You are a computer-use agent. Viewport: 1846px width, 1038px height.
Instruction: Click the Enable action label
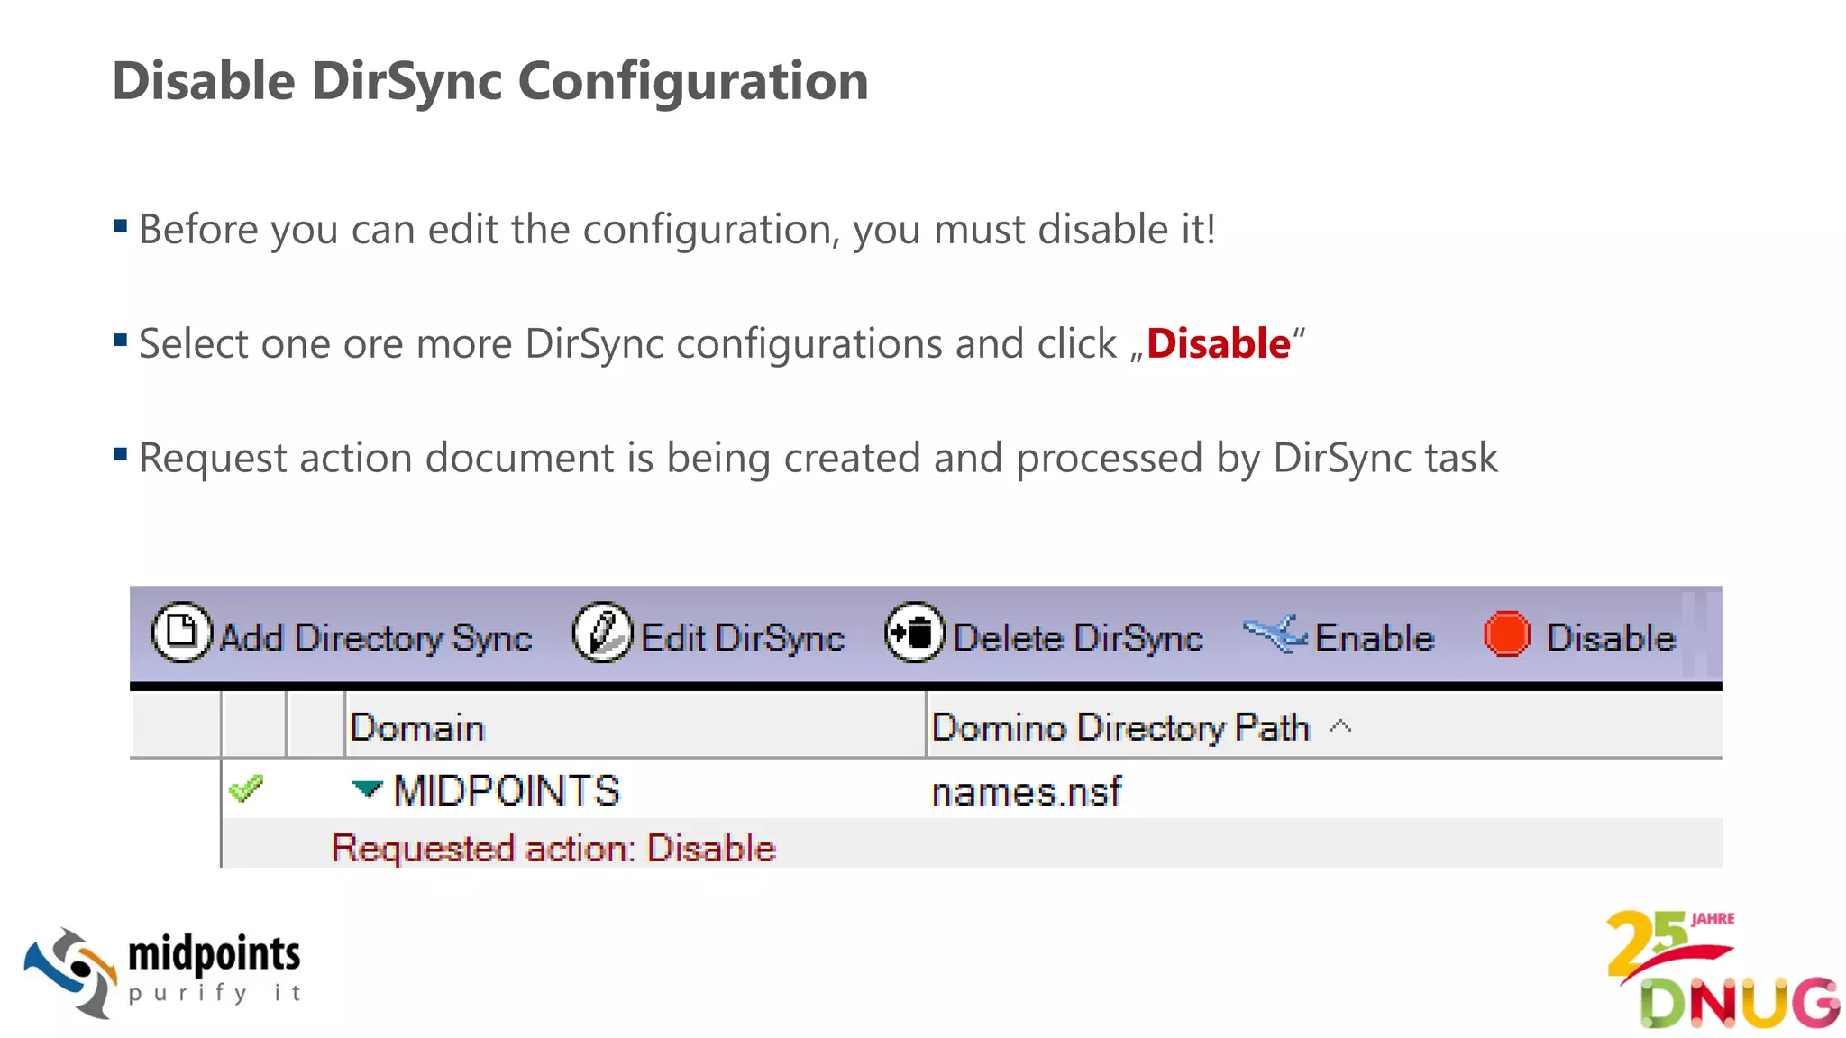[1375, 639]
